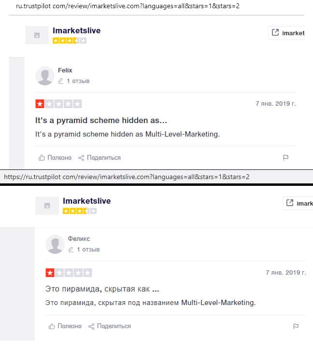Click the share icon in the bottom review
This screenshot has height=348, width=313.
91,326
